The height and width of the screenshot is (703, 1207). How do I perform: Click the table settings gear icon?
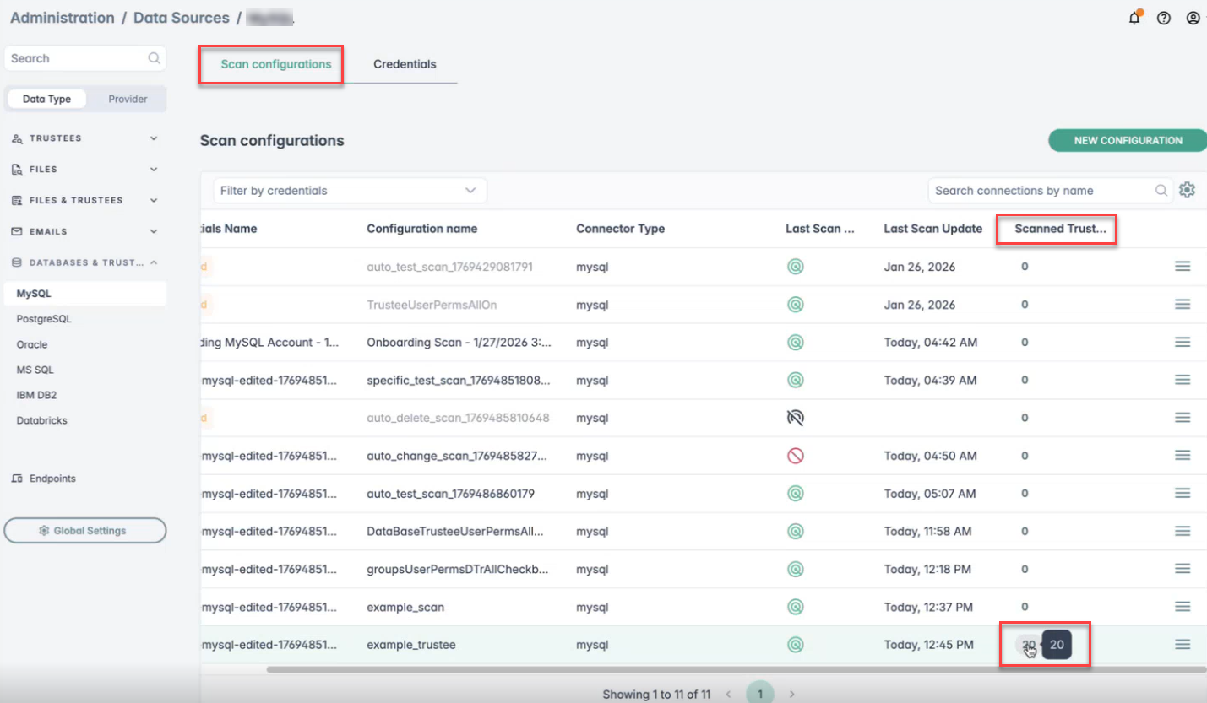1187,191
